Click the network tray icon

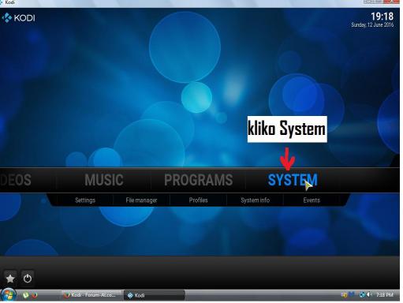tap(362, 294)
